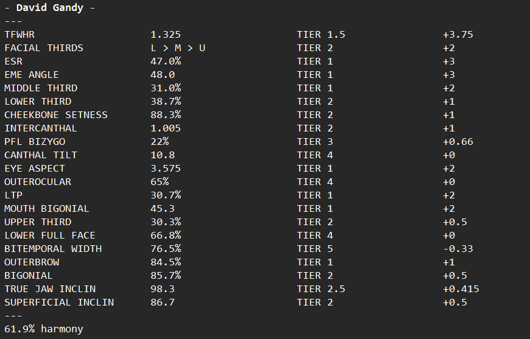Select the CHEEKBONE SETNESS label
This screenshot has height=339, width=530.
point(56,115)
